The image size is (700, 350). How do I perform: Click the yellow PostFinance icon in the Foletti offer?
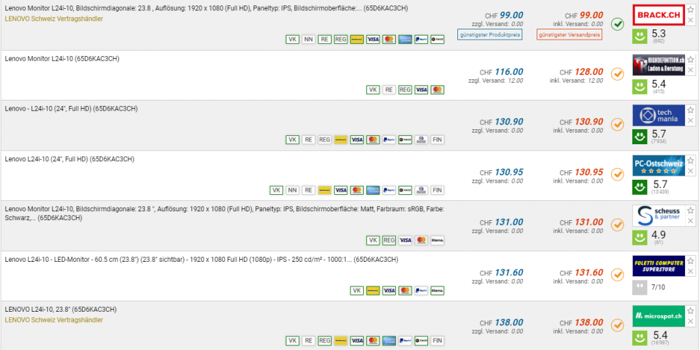(x=373, y=291)
